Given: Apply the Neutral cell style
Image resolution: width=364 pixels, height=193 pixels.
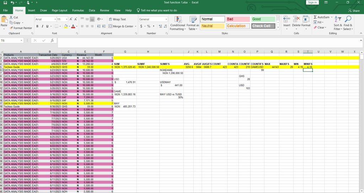Looking at the screenshot, I should (213, 26).
